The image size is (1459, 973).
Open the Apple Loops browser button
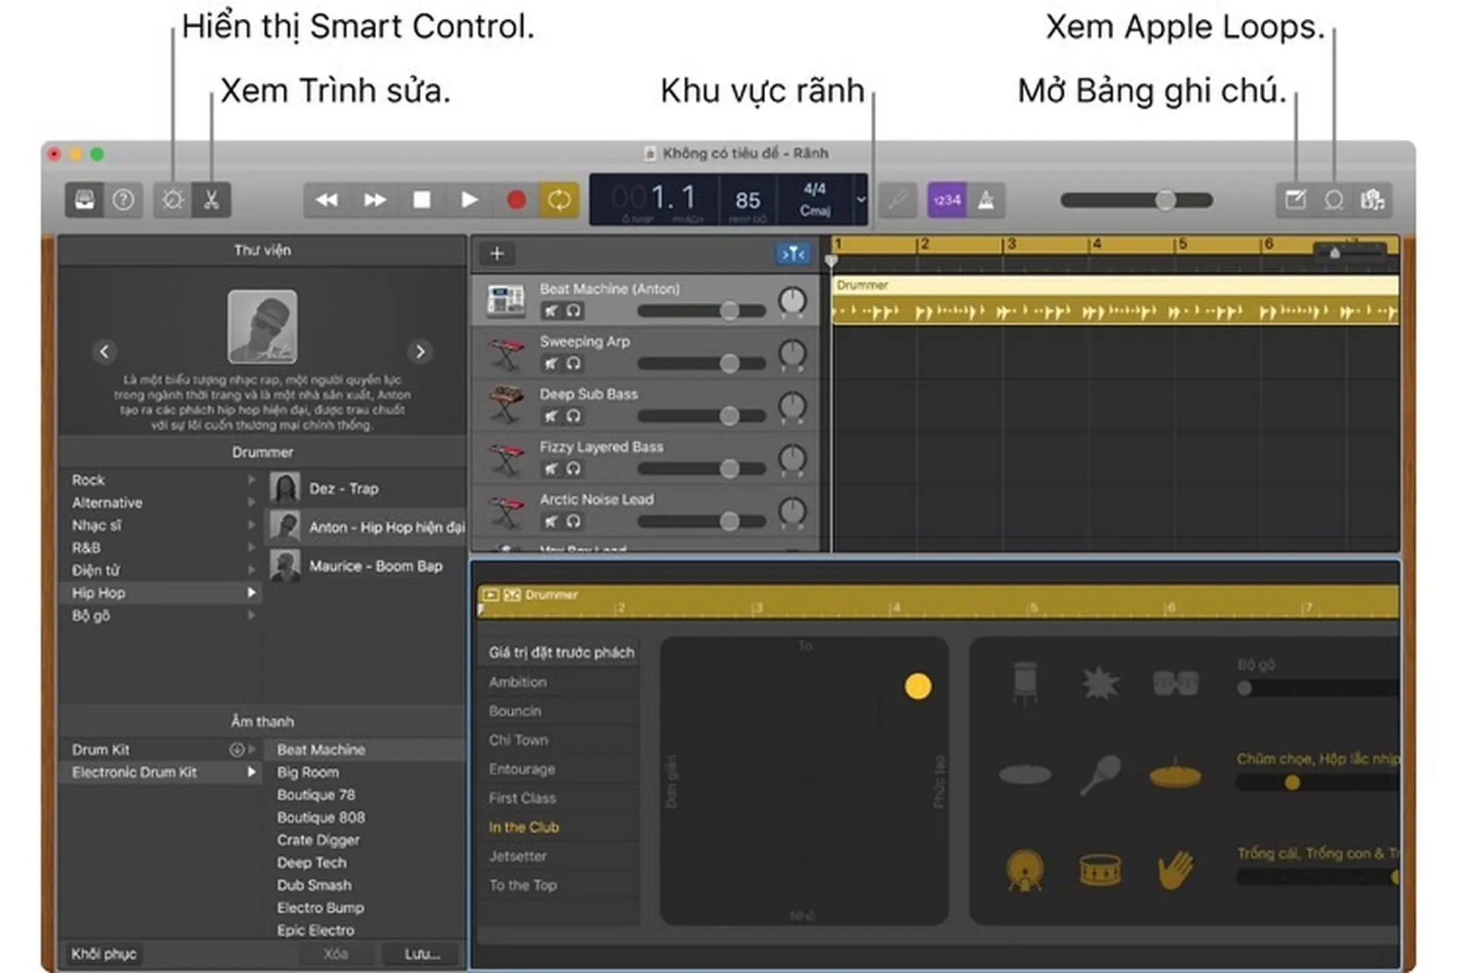[1334, 200]
